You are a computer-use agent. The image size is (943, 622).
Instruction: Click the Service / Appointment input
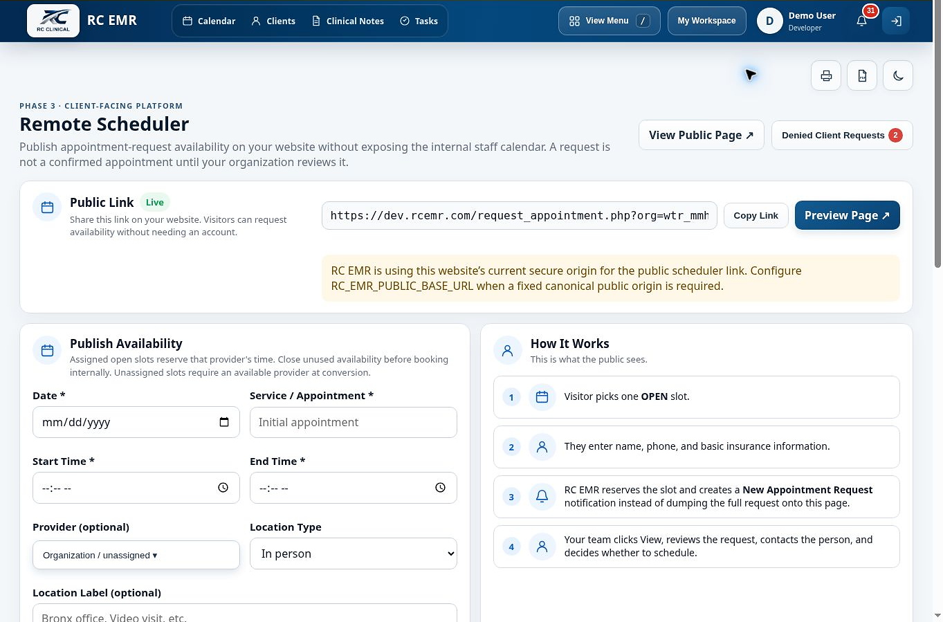[354, 422]
